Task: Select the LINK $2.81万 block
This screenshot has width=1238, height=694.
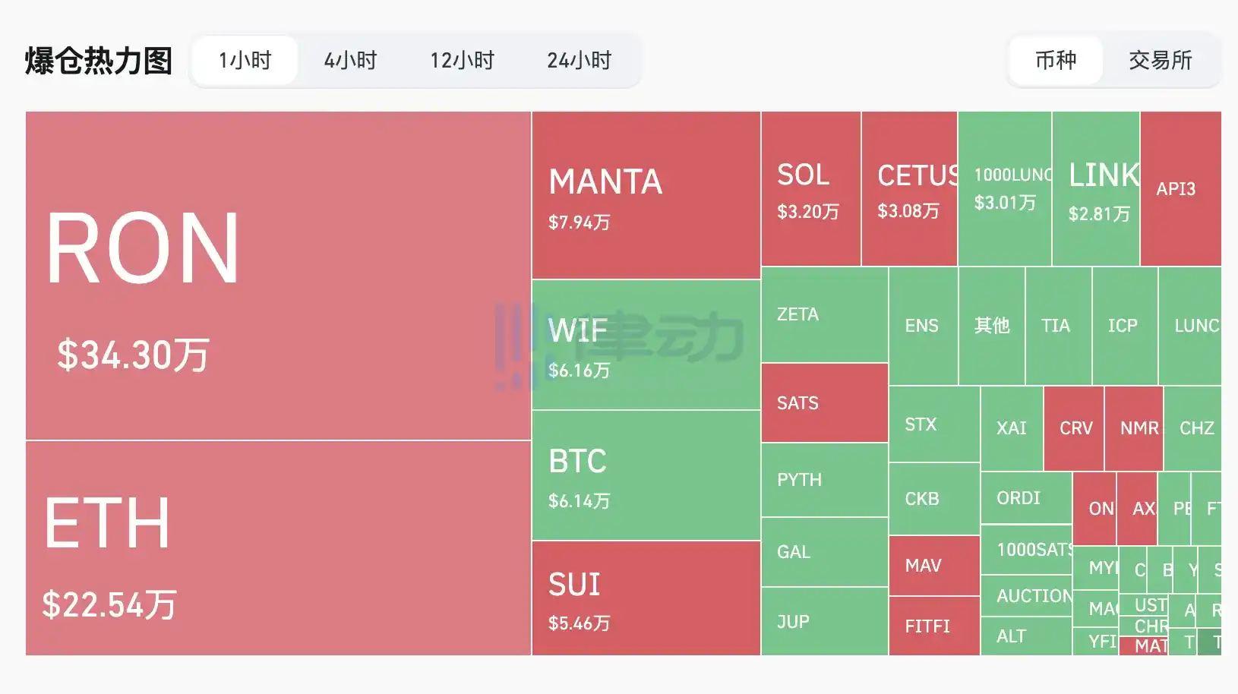Action: pos(1095,189)
